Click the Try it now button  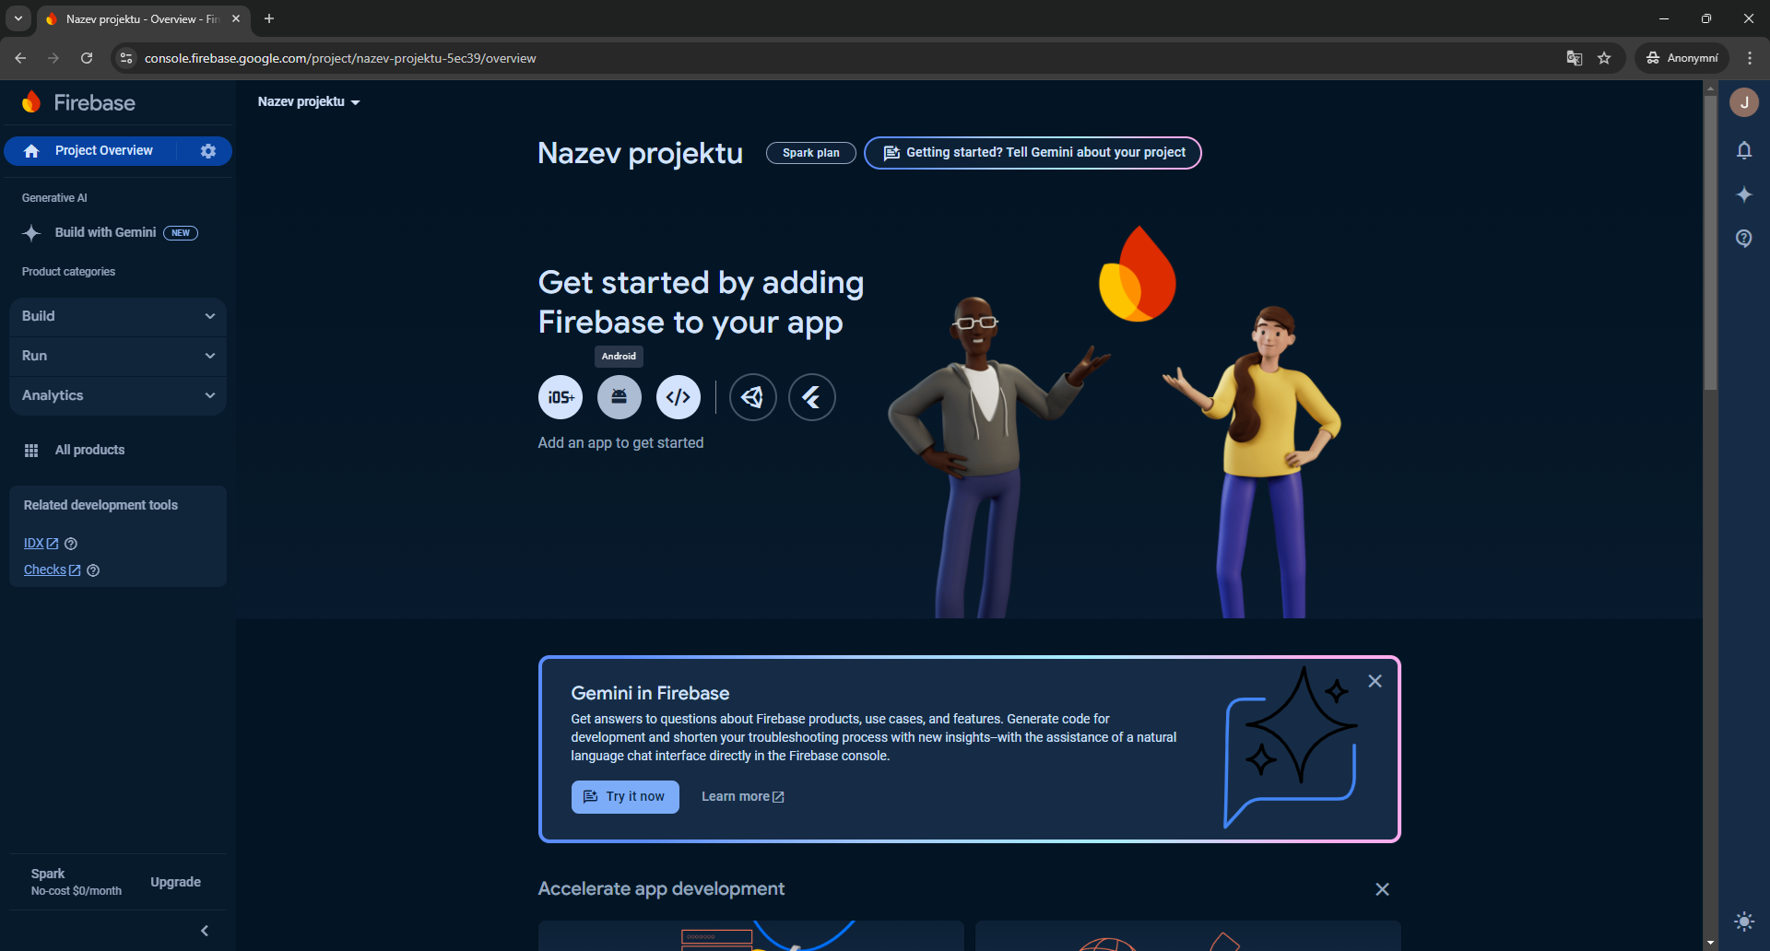pyautogui.click(x=625, y=797)
